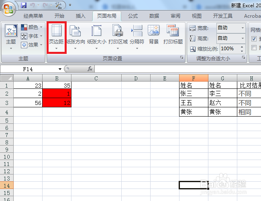Select the 比对结果 header cell
This screenshot has width=261, height=201.
tap(249, 85)
